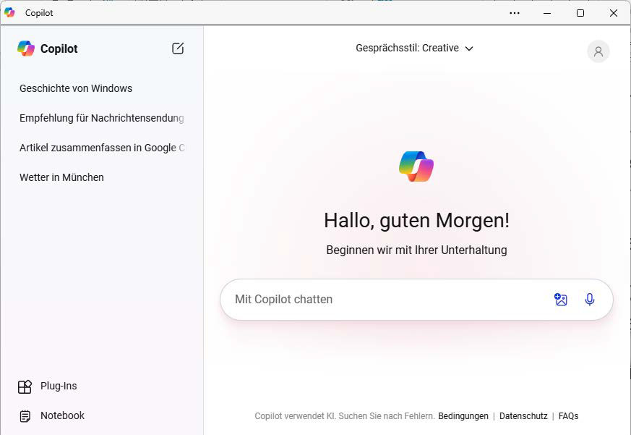
Task: Click the 'Copilot' window title text
Action: [39, 13]
